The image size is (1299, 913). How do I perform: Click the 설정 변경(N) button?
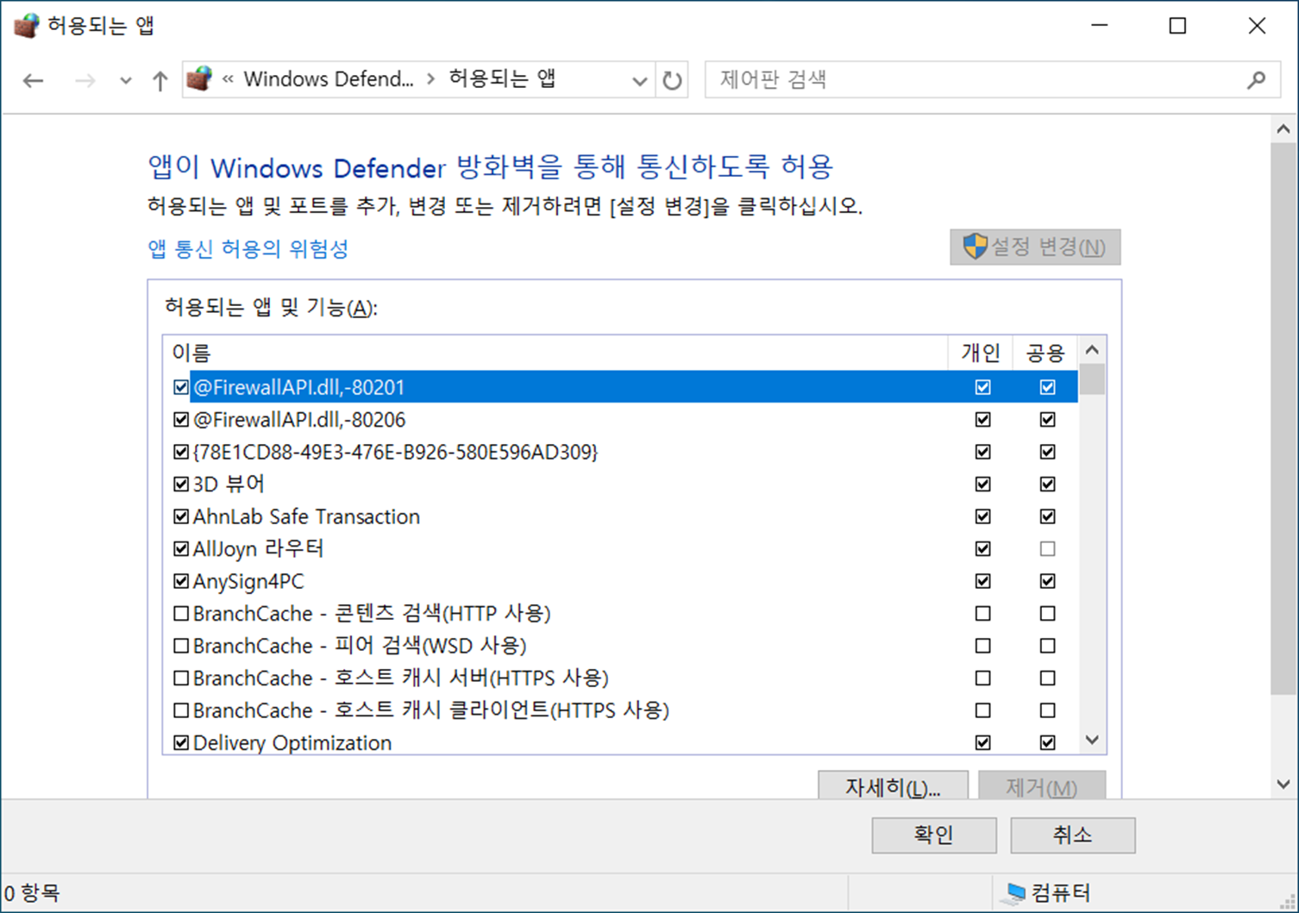(1035, 247)
